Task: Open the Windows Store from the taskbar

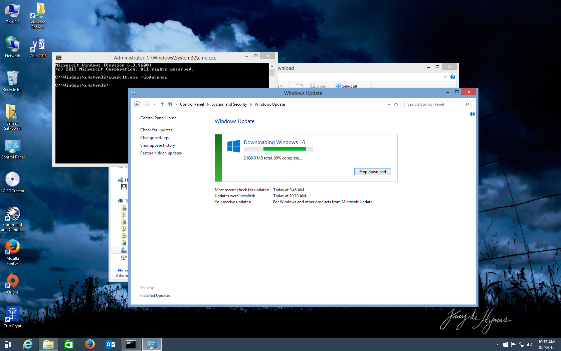Action: click(69, 344)
